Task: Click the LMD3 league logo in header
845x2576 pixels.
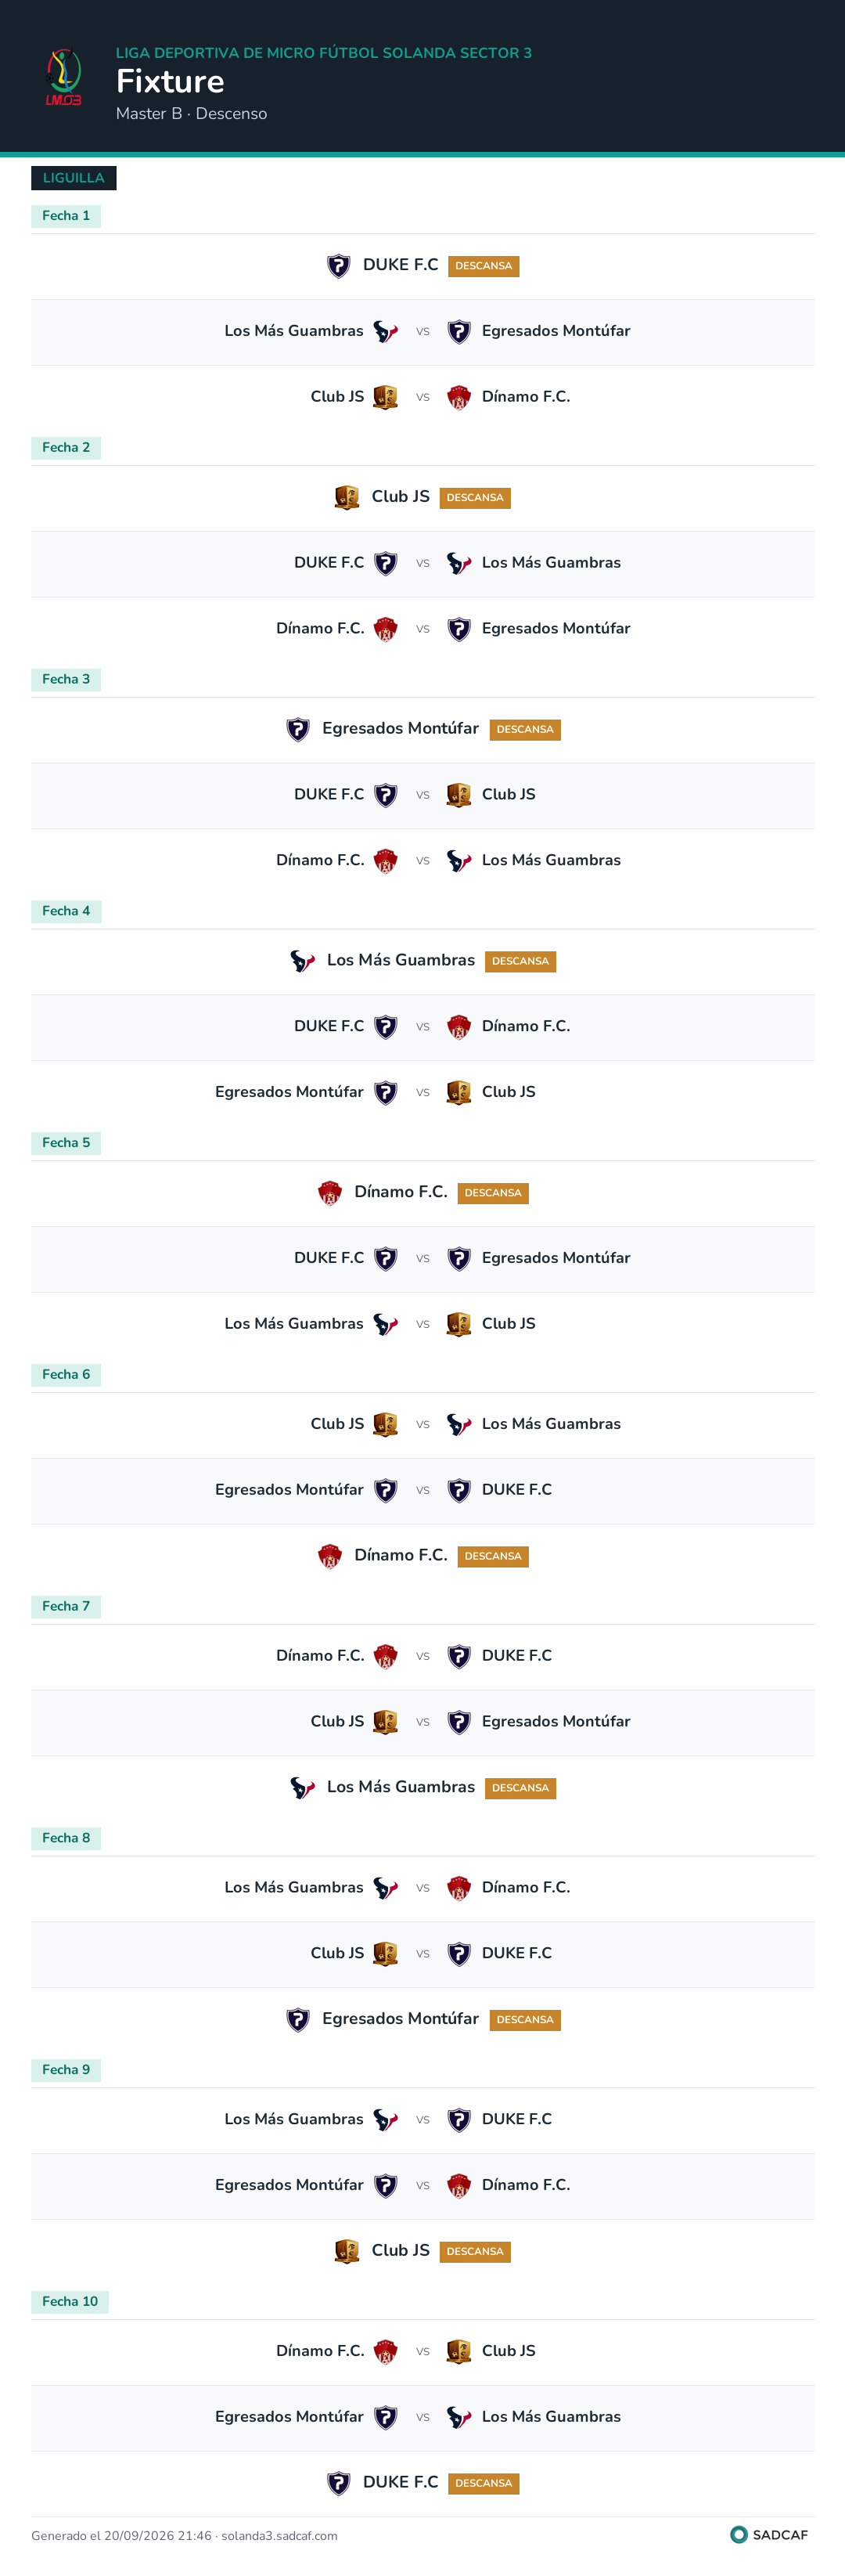Action: 64,78
